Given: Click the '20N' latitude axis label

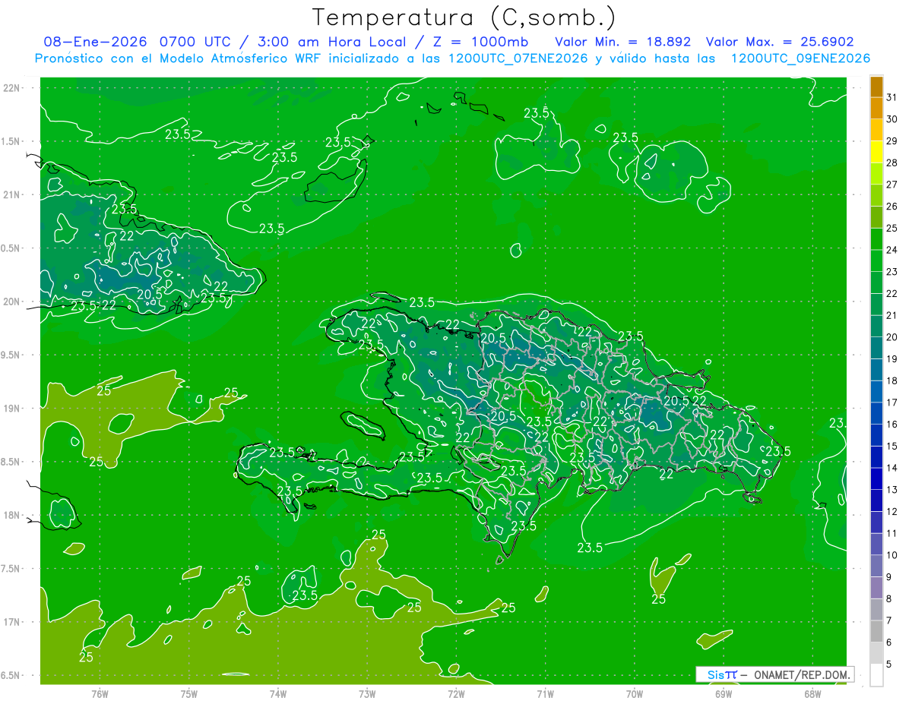Looking at the screenshot, I should pos(11,301).
